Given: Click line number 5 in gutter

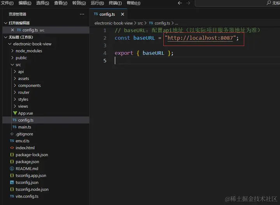Looking at the screenshot, I should pos(105,61).
